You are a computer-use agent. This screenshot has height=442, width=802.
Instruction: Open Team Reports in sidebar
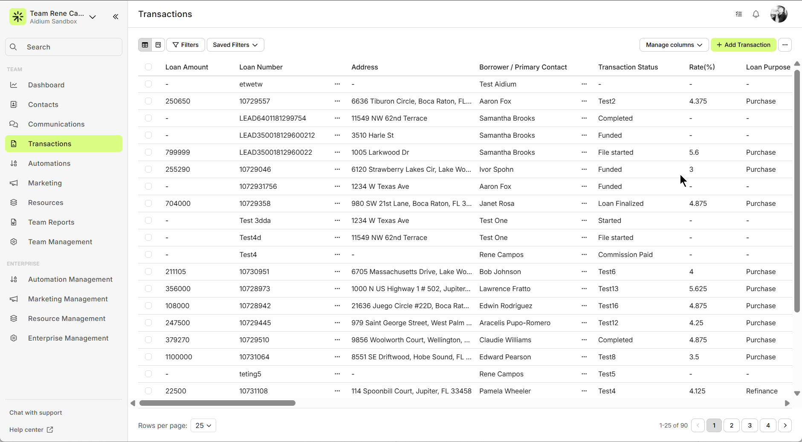pyautogui.click(x=51, y=222)
